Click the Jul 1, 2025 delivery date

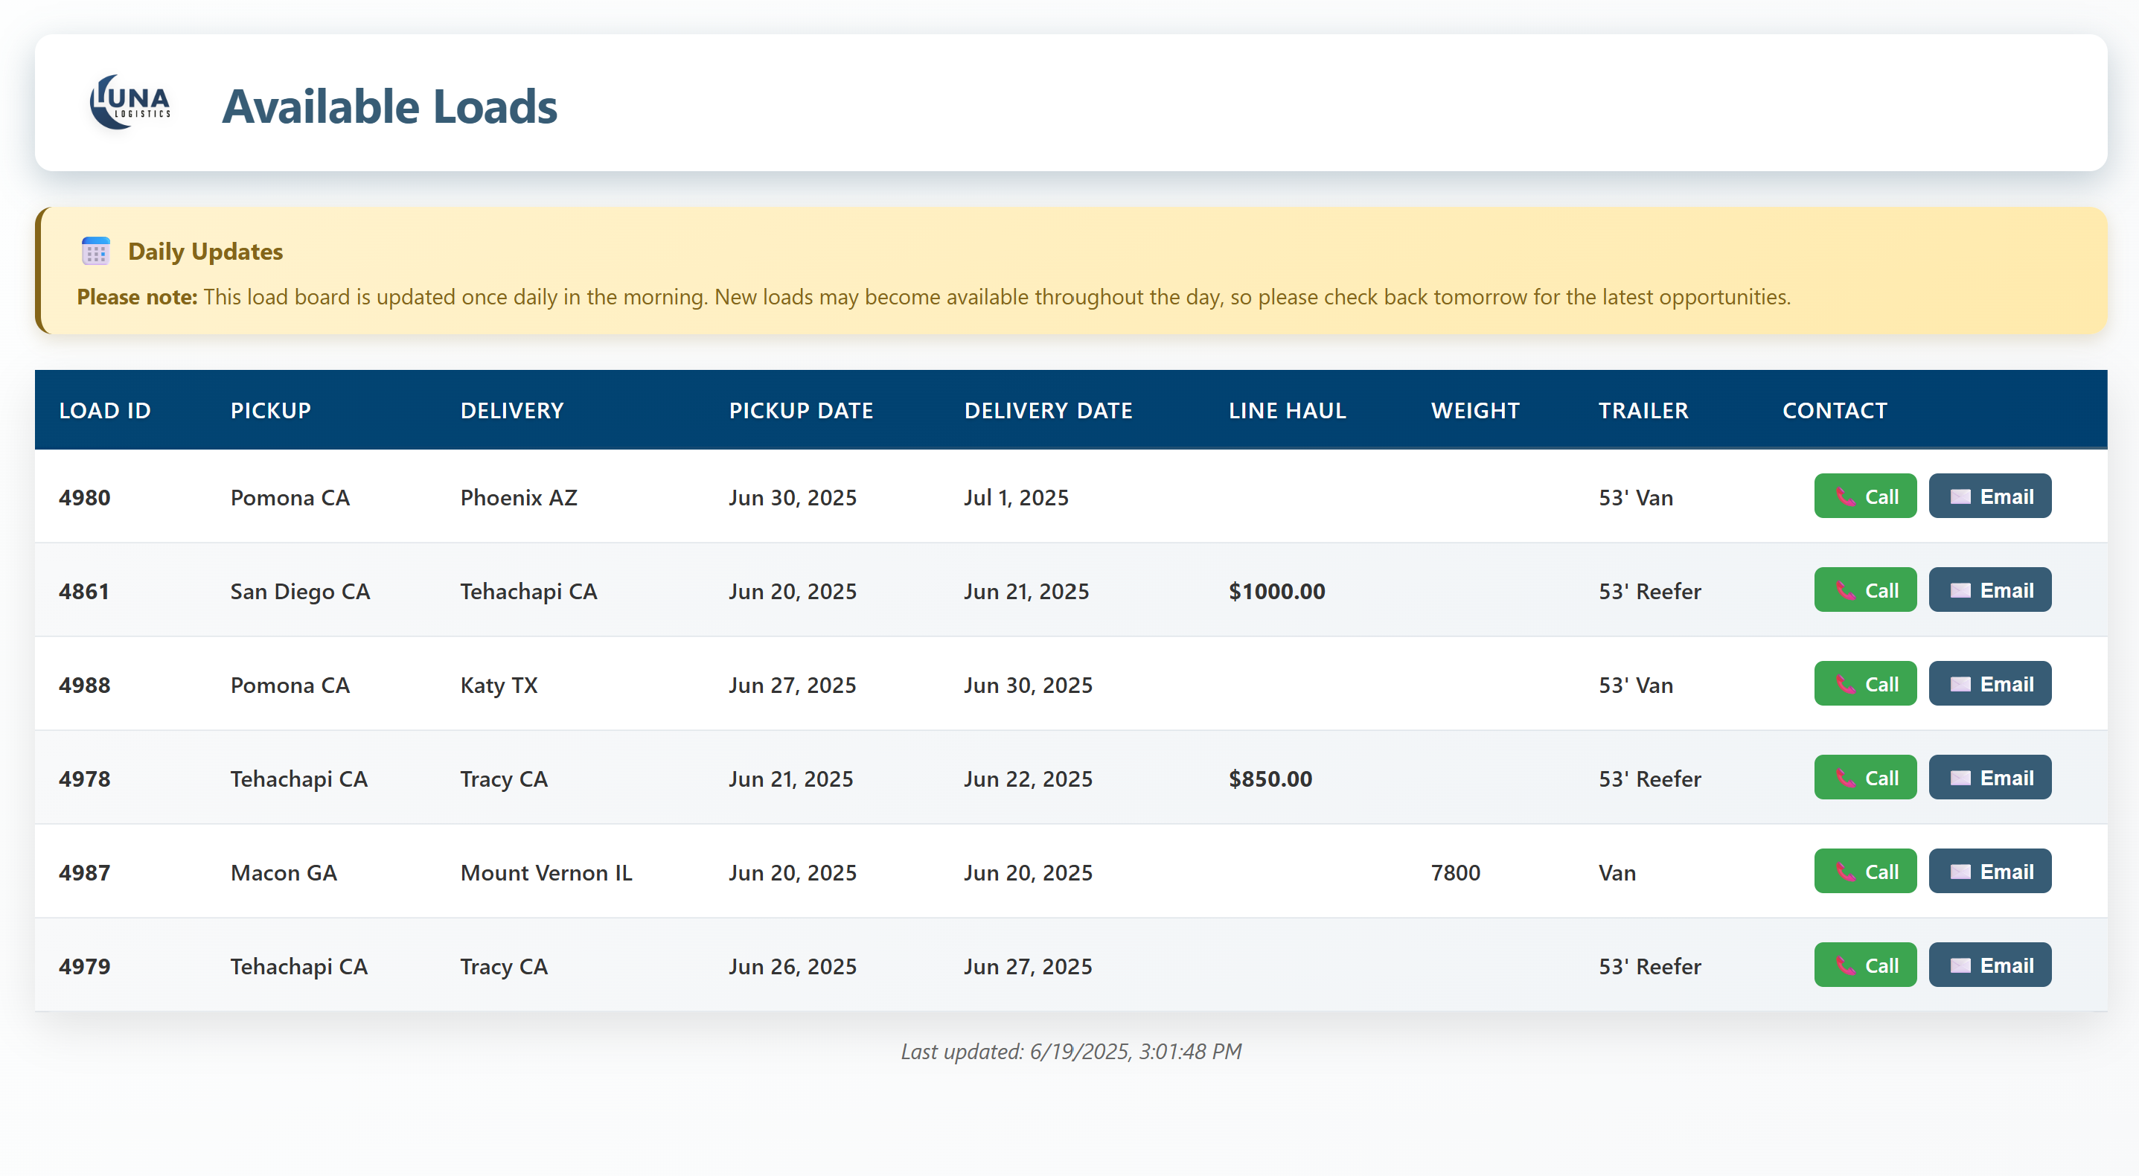pyautogui.click(x=1015, y=497)
